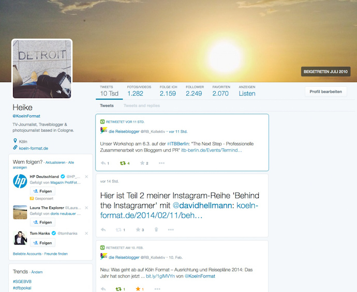Dismiss Laura The Explorer suggestion
This screenshot has height=292, width=357.
86,208
